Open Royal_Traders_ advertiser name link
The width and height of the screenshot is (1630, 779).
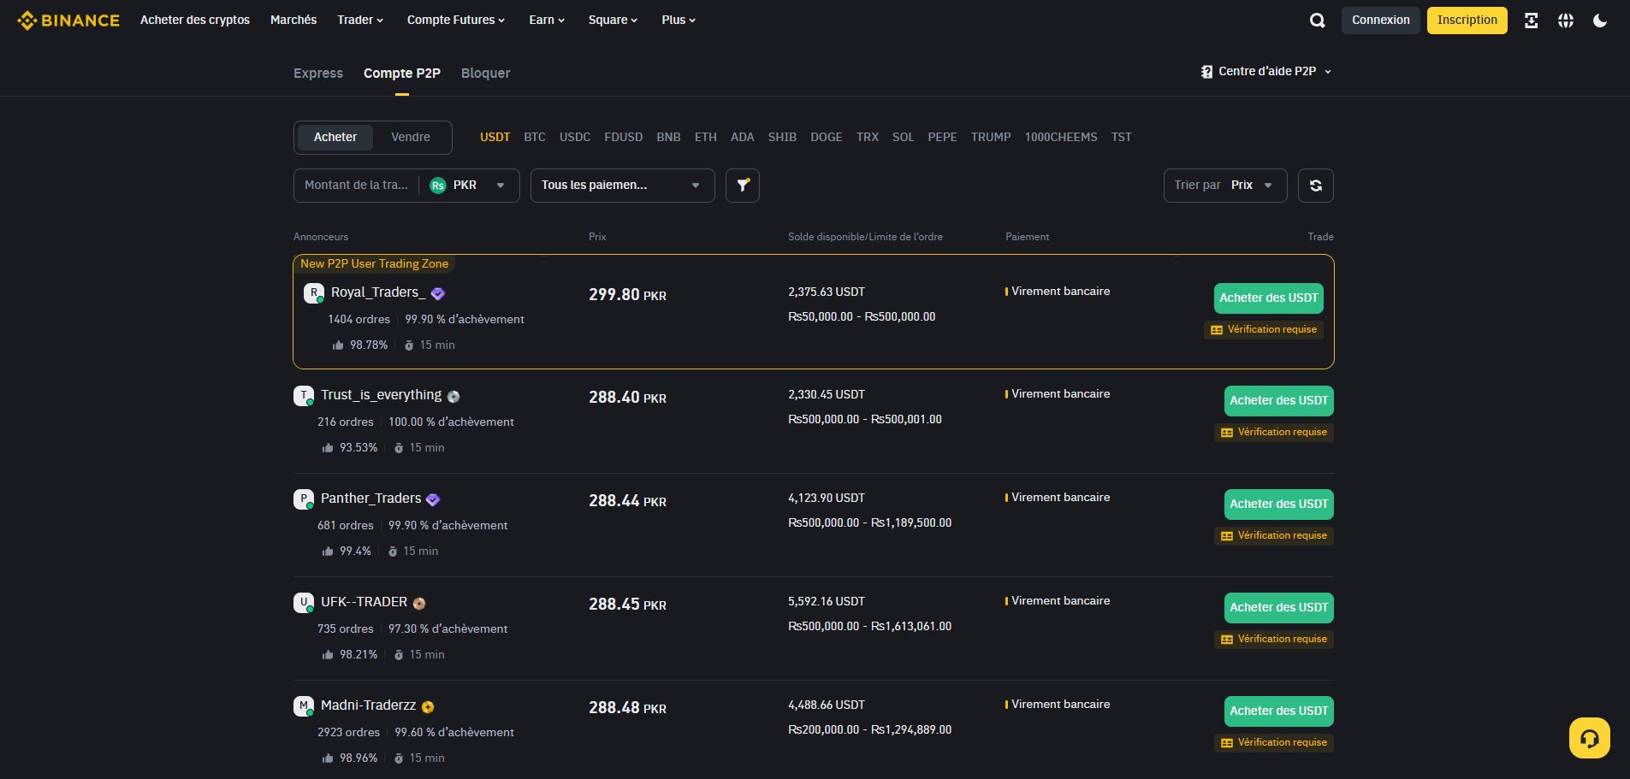pyautogui.click(x=378, y=292)
